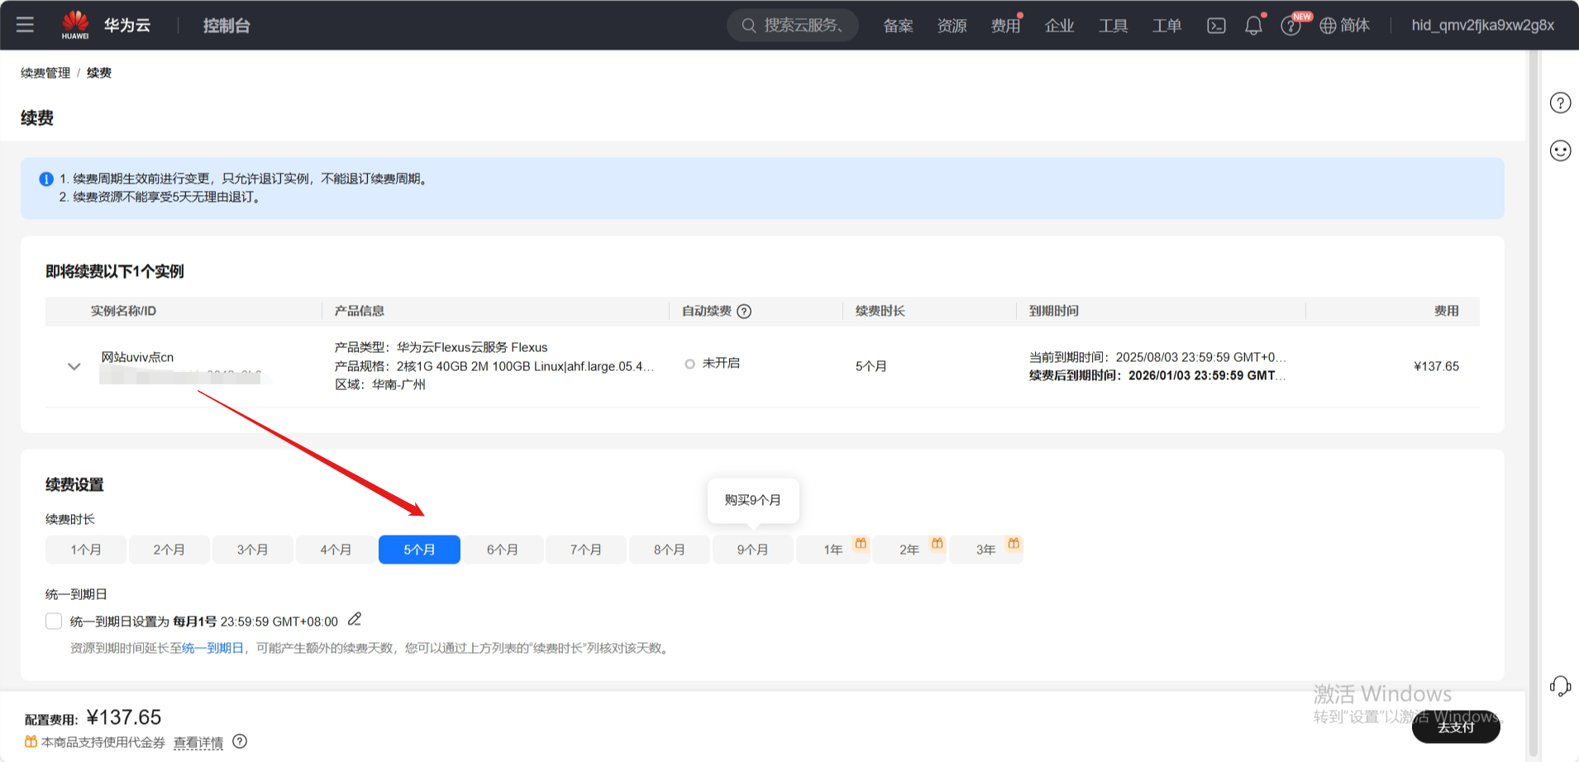Open the 备案 menu item

898,26
